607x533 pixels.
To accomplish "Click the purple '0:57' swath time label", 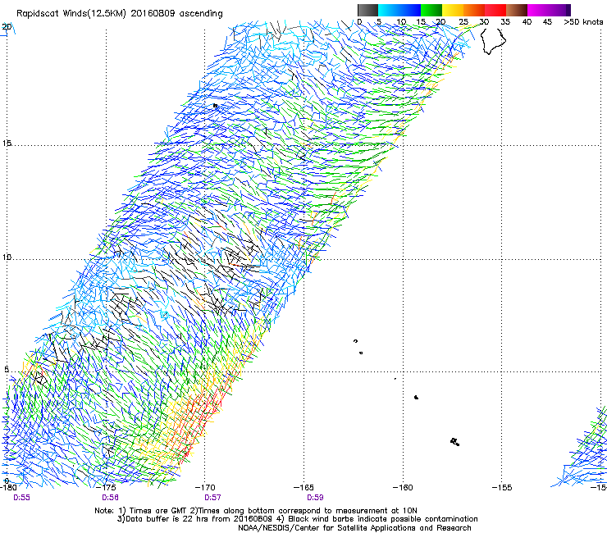I will [212, 498].
